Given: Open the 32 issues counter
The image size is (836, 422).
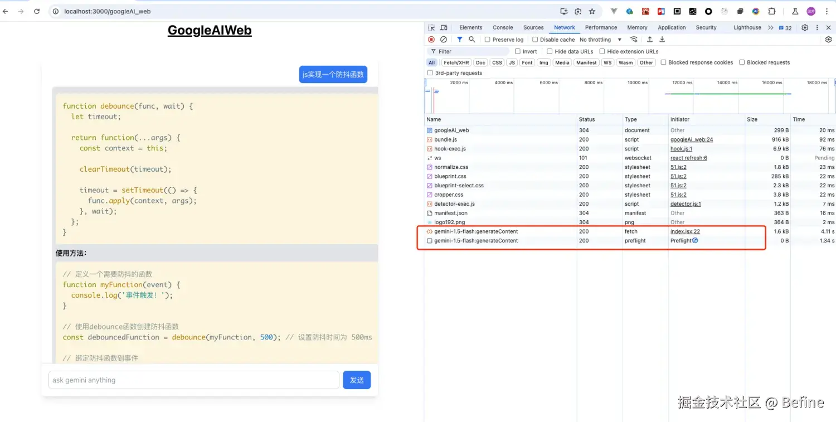Looking at the screenshot, I should pyautogui.click(x=785, y=28).
